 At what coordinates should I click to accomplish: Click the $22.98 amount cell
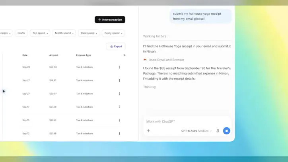tap(53, 67)
